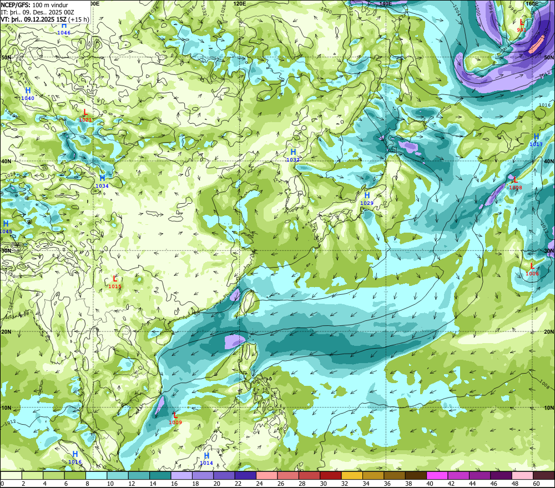Pick the pale pink 48–60 legend swatch
The width and height of the screenshot is (555, 488).
click(x=522, y=475)
